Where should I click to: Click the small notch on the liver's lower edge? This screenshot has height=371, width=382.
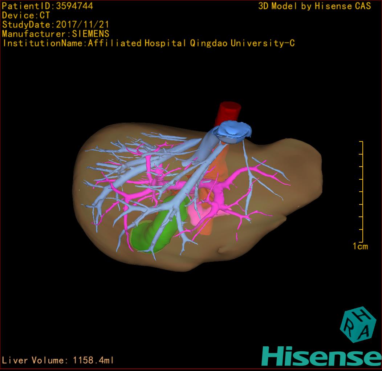221,251
